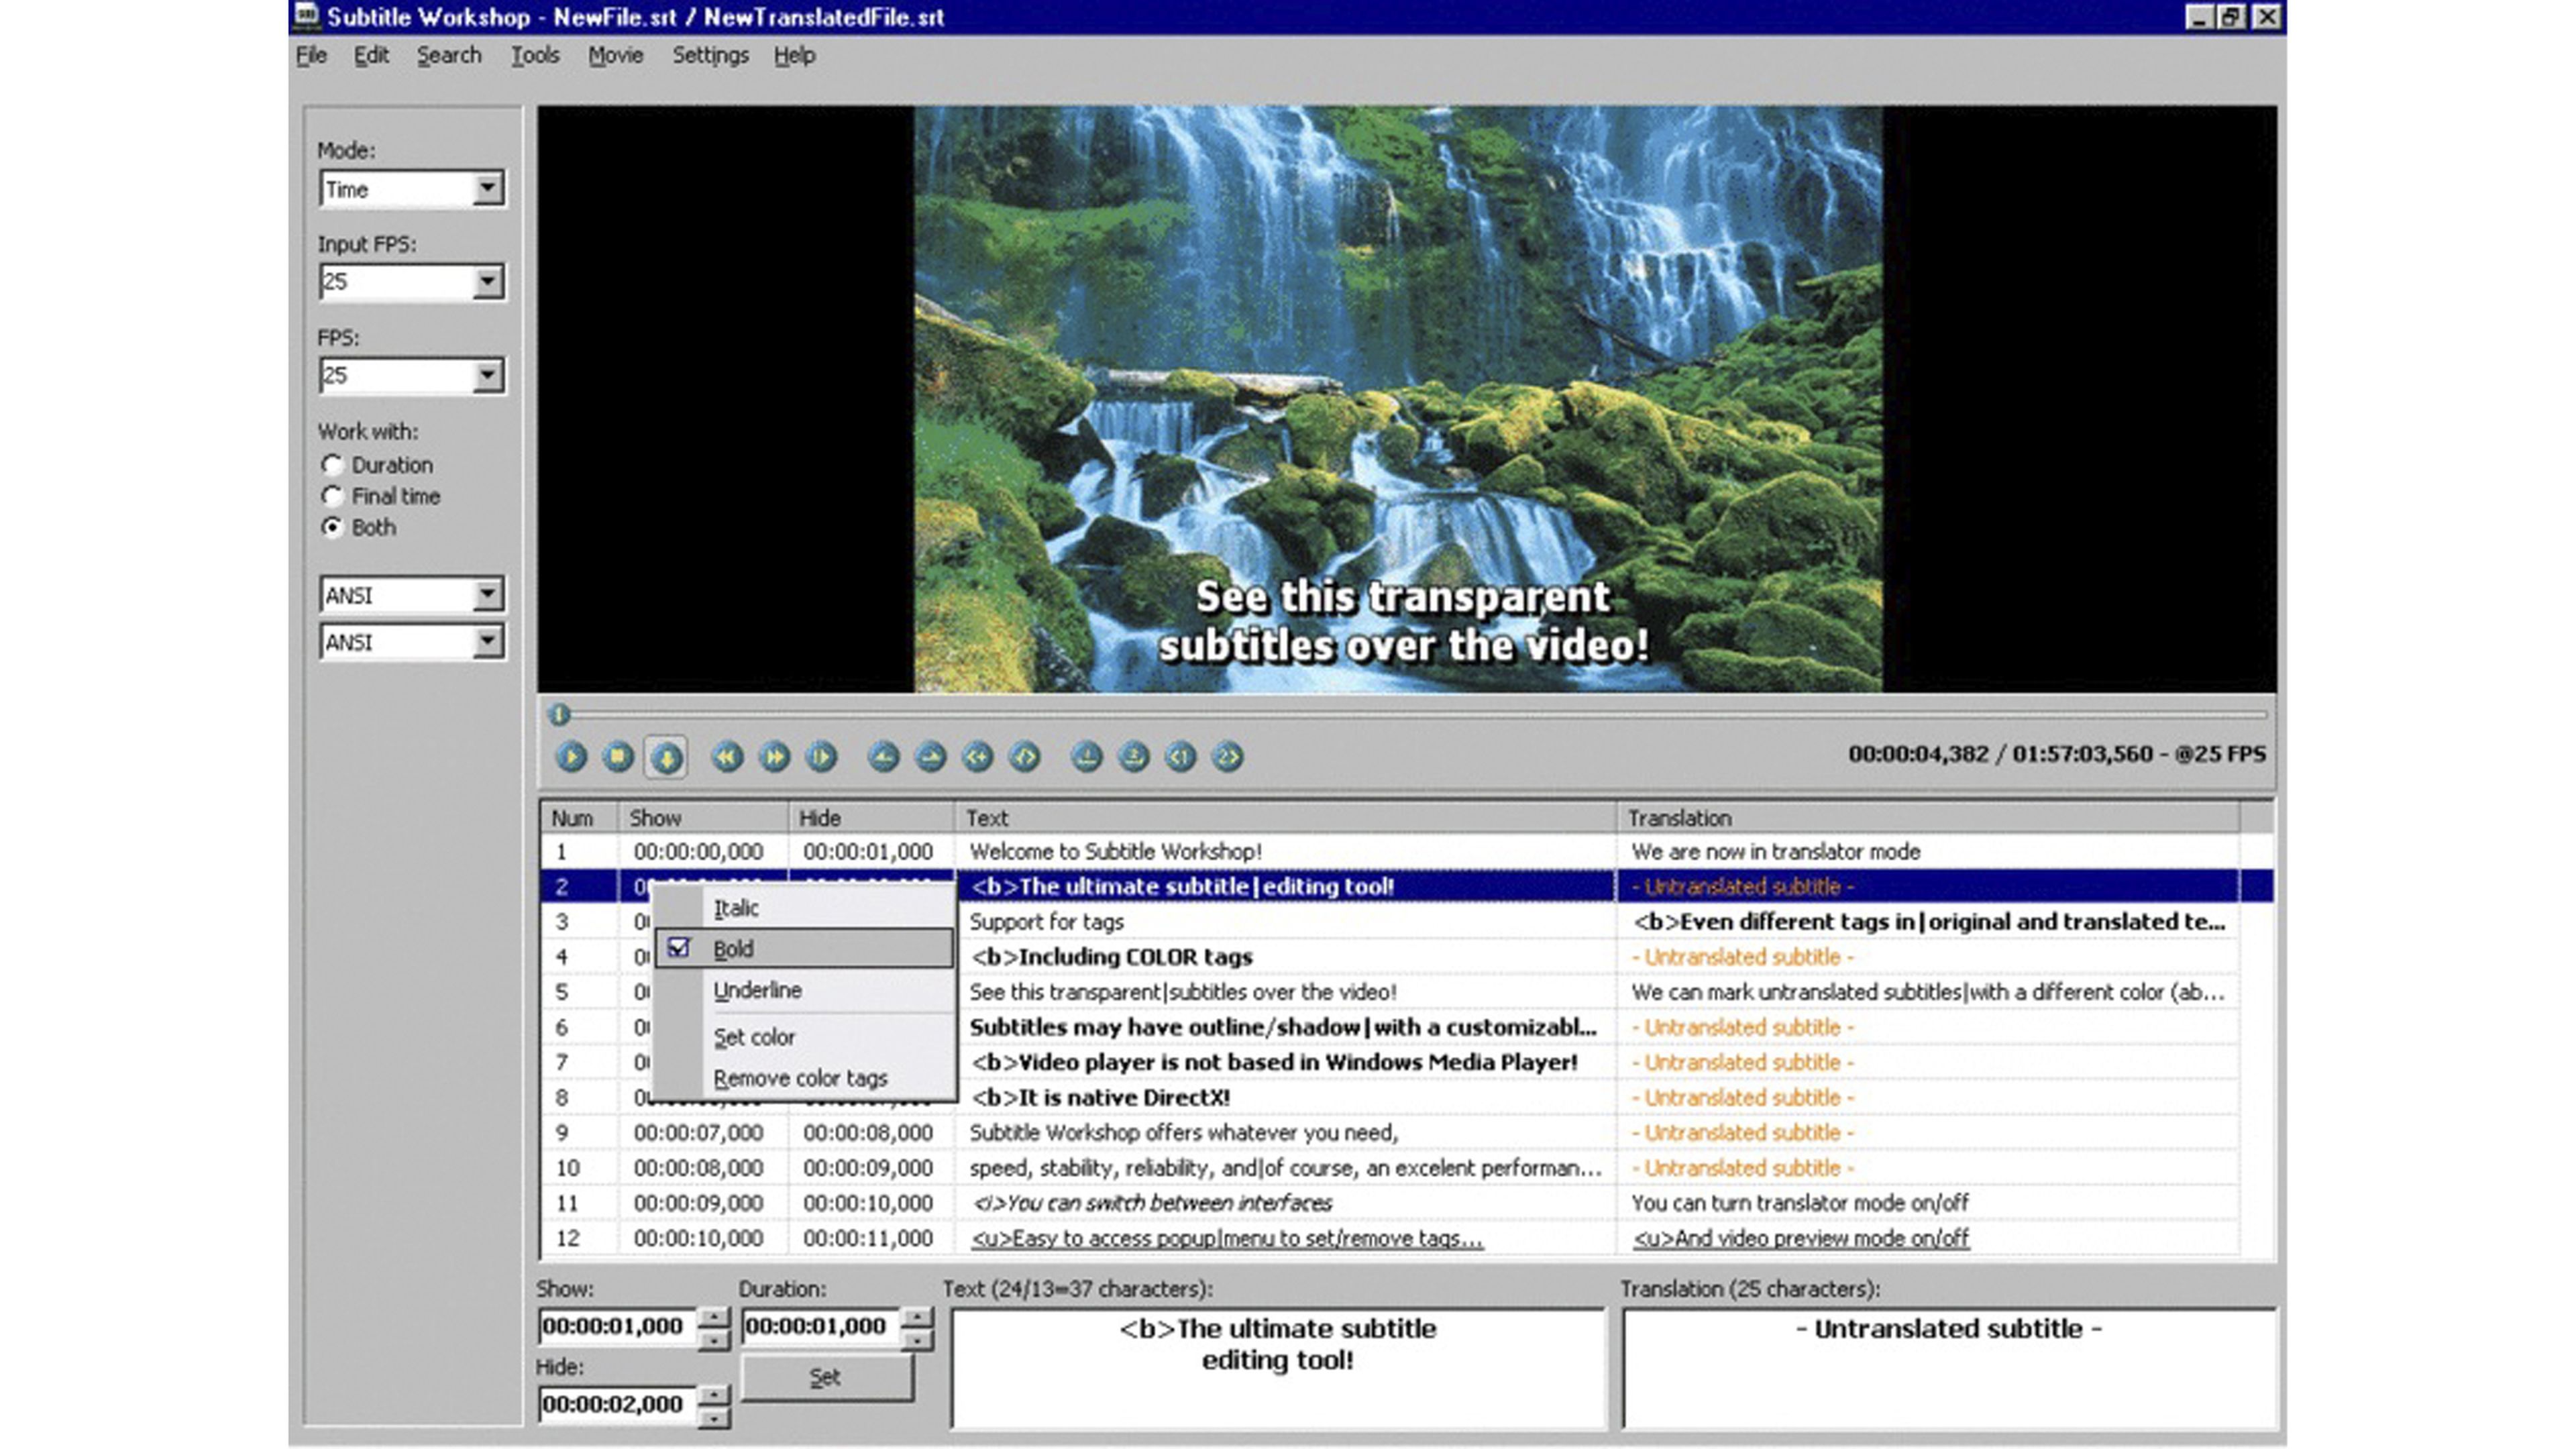2576x1449 pixels.
Task: Click the Rewind double-arrow button
Action: click(x=727, y=757)
